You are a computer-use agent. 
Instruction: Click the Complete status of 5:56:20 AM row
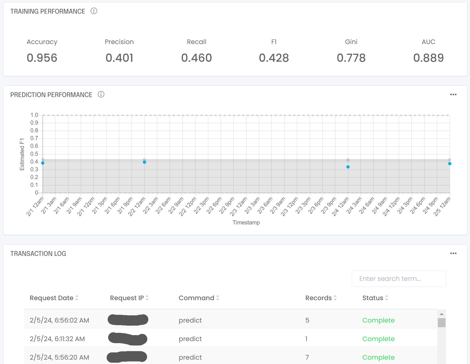[x=378, y=357]
